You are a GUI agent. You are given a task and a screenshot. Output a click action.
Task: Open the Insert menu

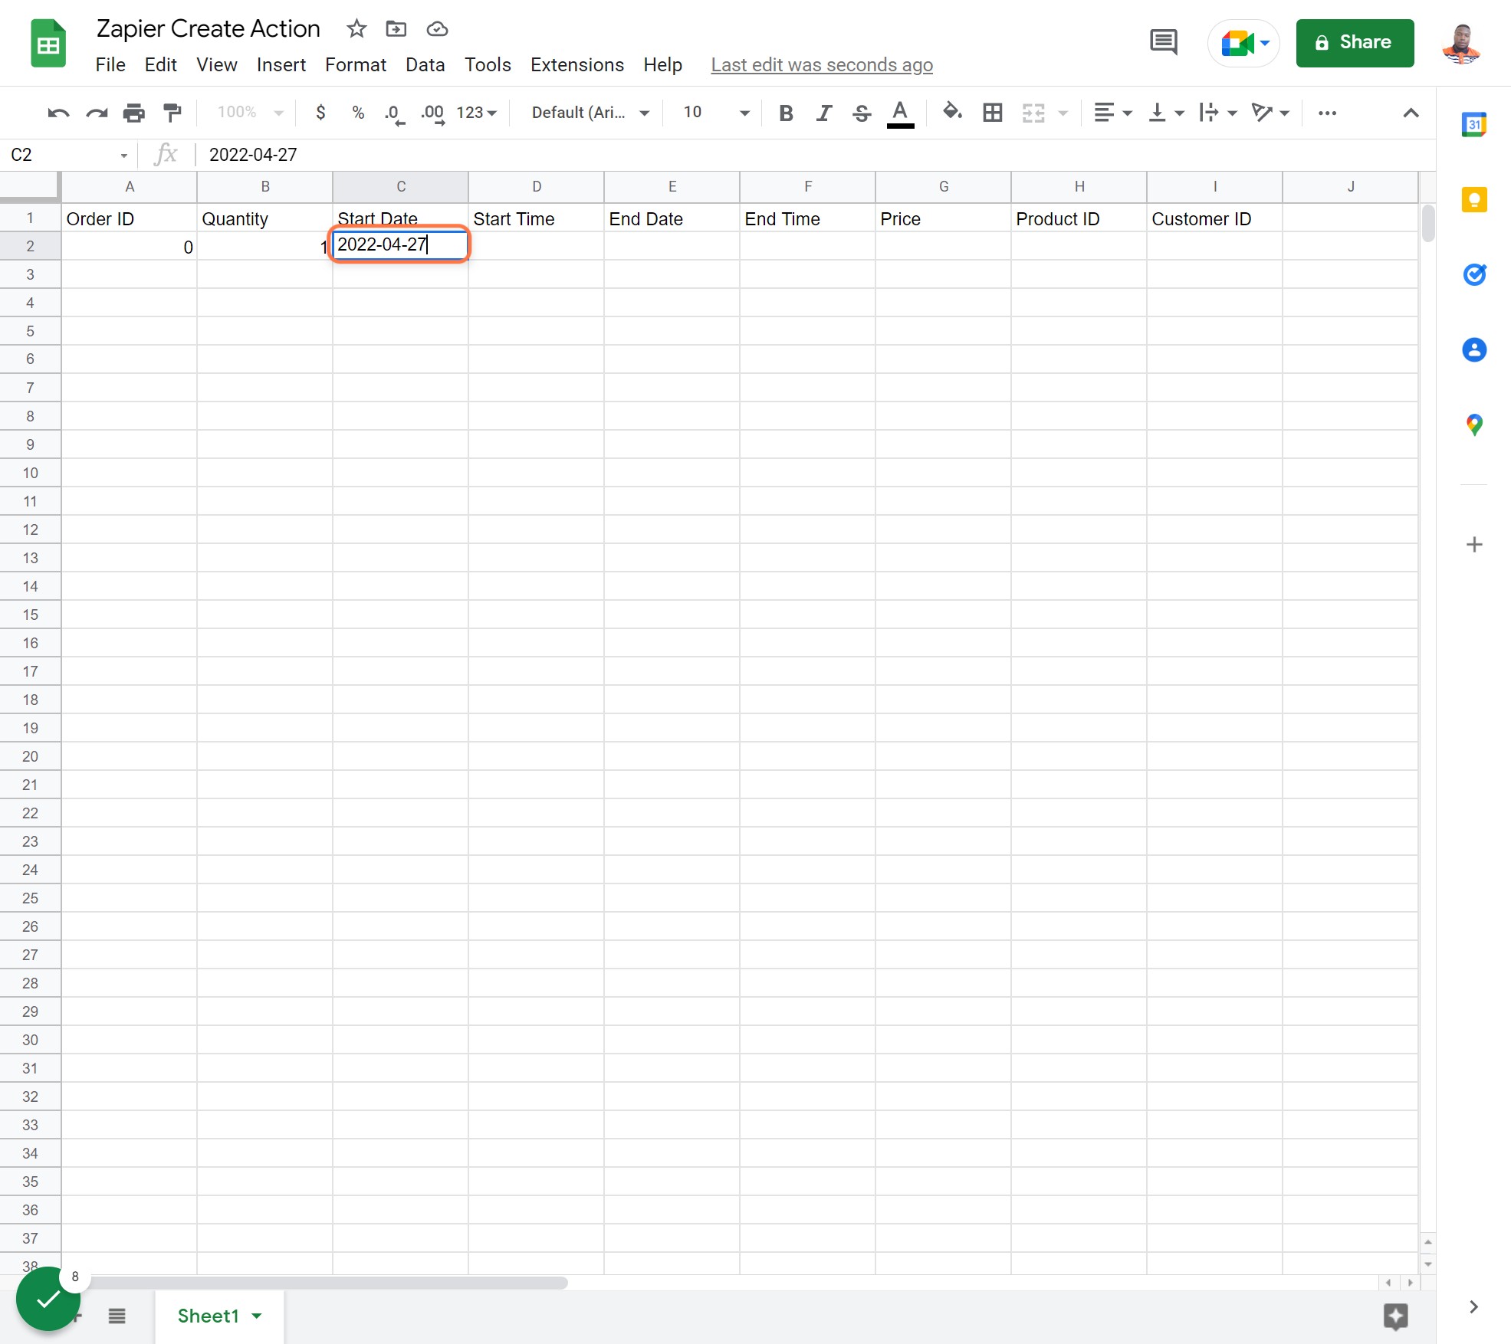pos(281,65)
